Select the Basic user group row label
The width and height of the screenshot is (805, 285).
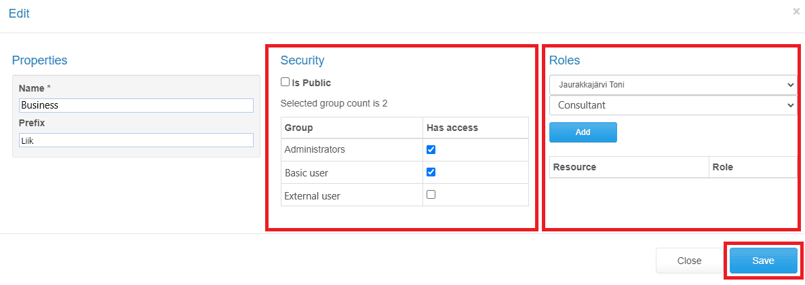[x=307, y=173]
